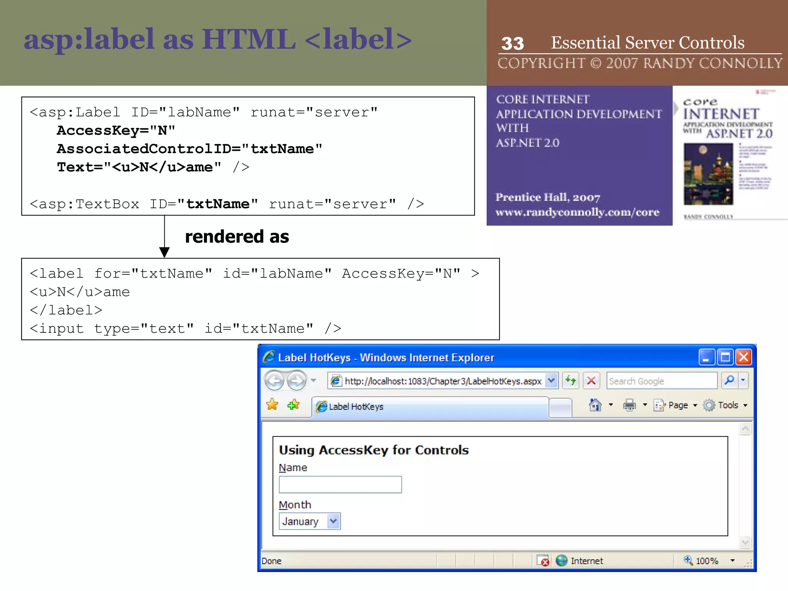Click the Internet zone status text
Image resolution: width=788 pixels, height=591 pixels.
coord(587,561)
